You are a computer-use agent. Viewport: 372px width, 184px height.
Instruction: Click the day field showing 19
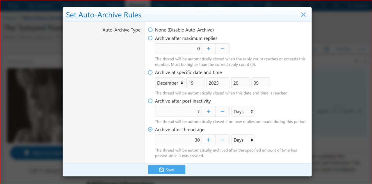(196, 83)
